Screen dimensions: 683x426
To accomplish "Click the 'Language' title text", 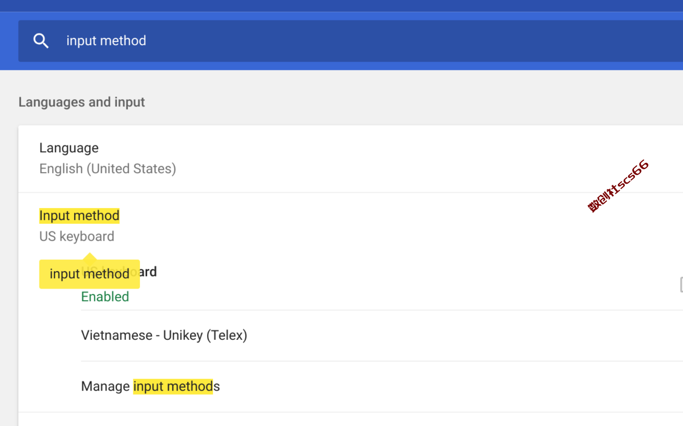I will pos(69,148).
